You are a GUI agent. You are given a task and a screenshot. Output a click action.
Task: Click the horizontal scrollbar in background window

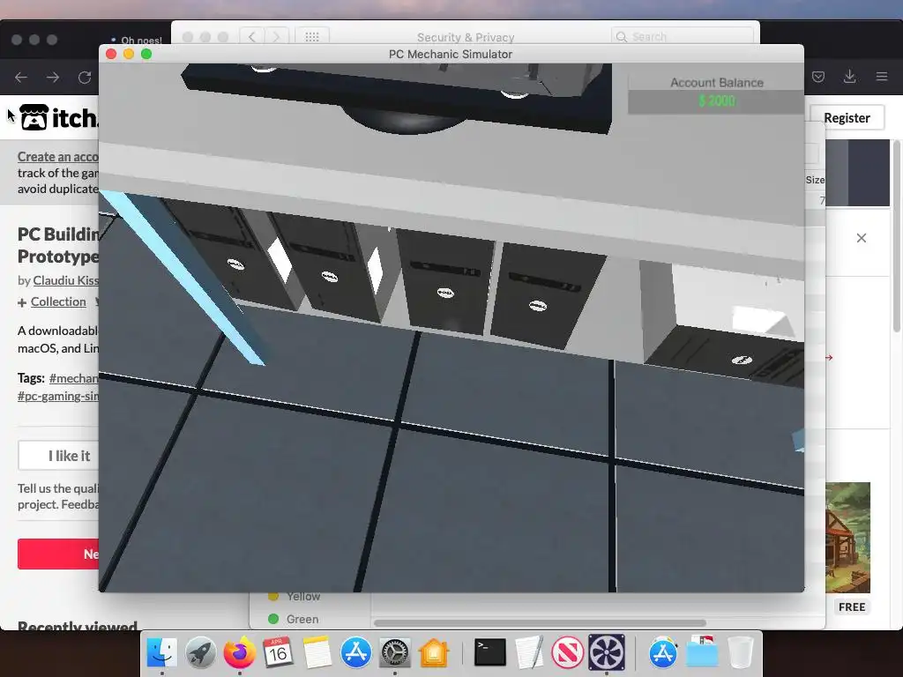tap(540, 623)
